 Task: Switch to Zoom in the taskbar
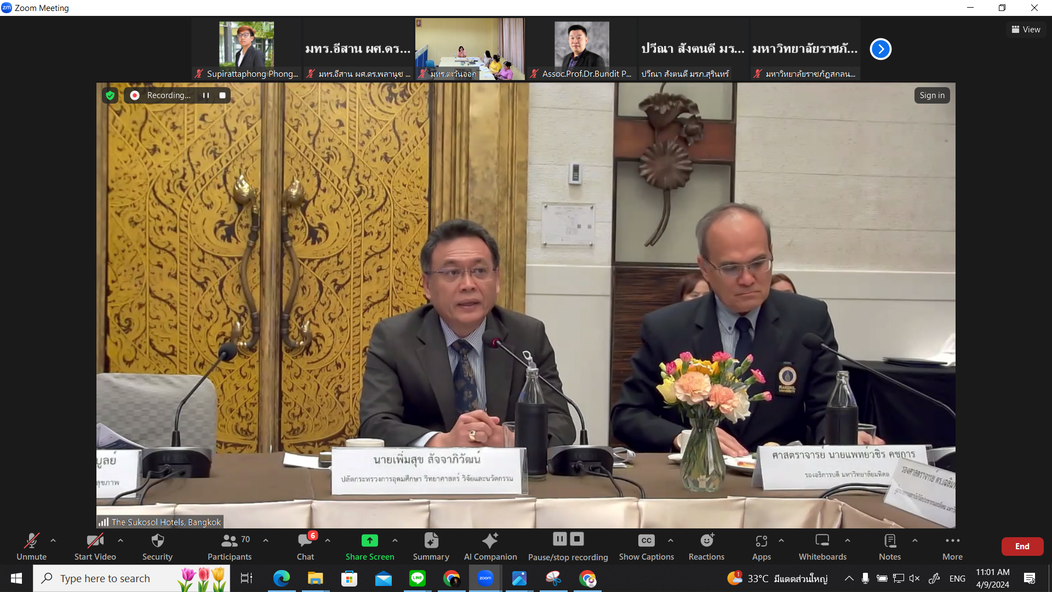pyautogui.click(x=485, y=578)
